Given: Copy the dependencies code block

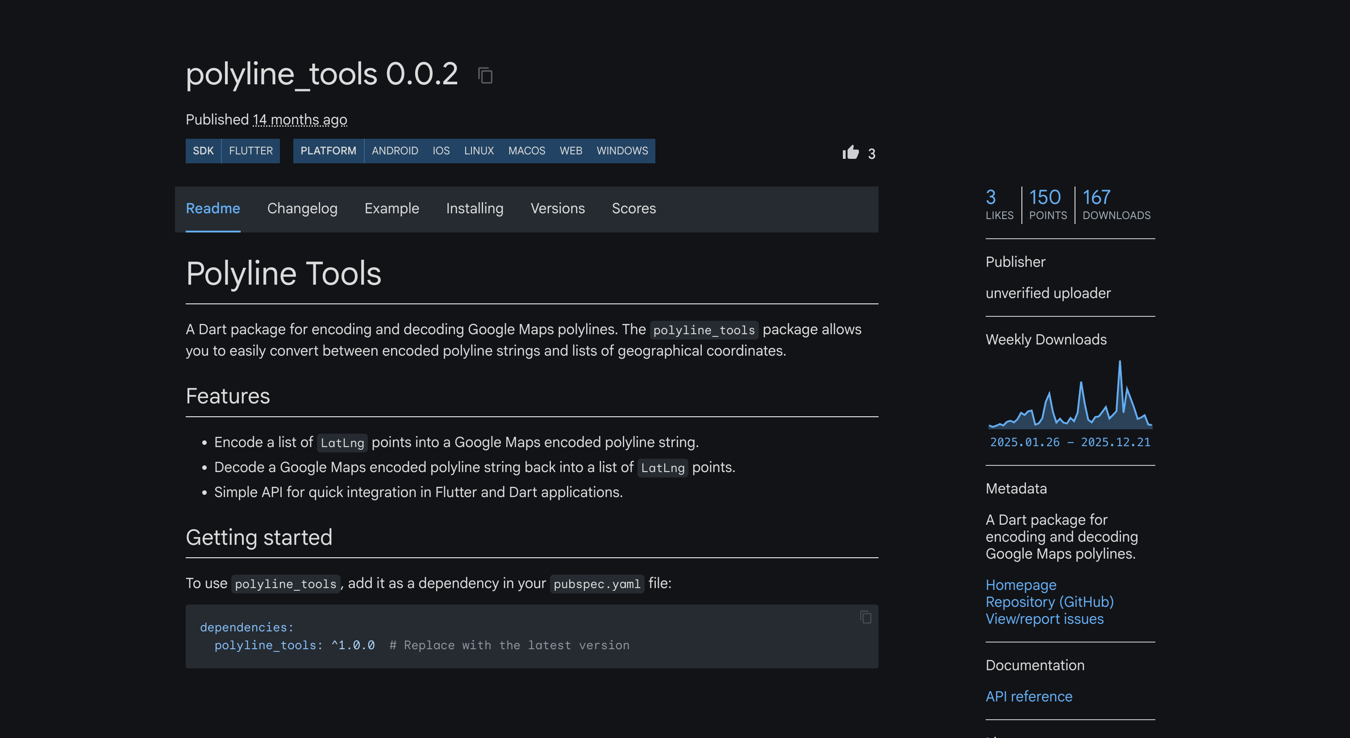Looking at the screenshot, I should [865, 617].
